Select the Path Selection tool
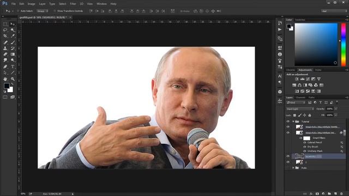349x196 pixels. coord(5,72)
